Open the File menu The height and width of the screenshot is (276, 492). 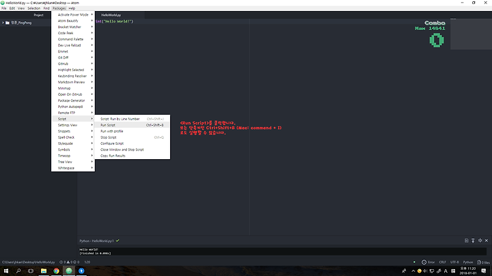click(x=4, y=8)
